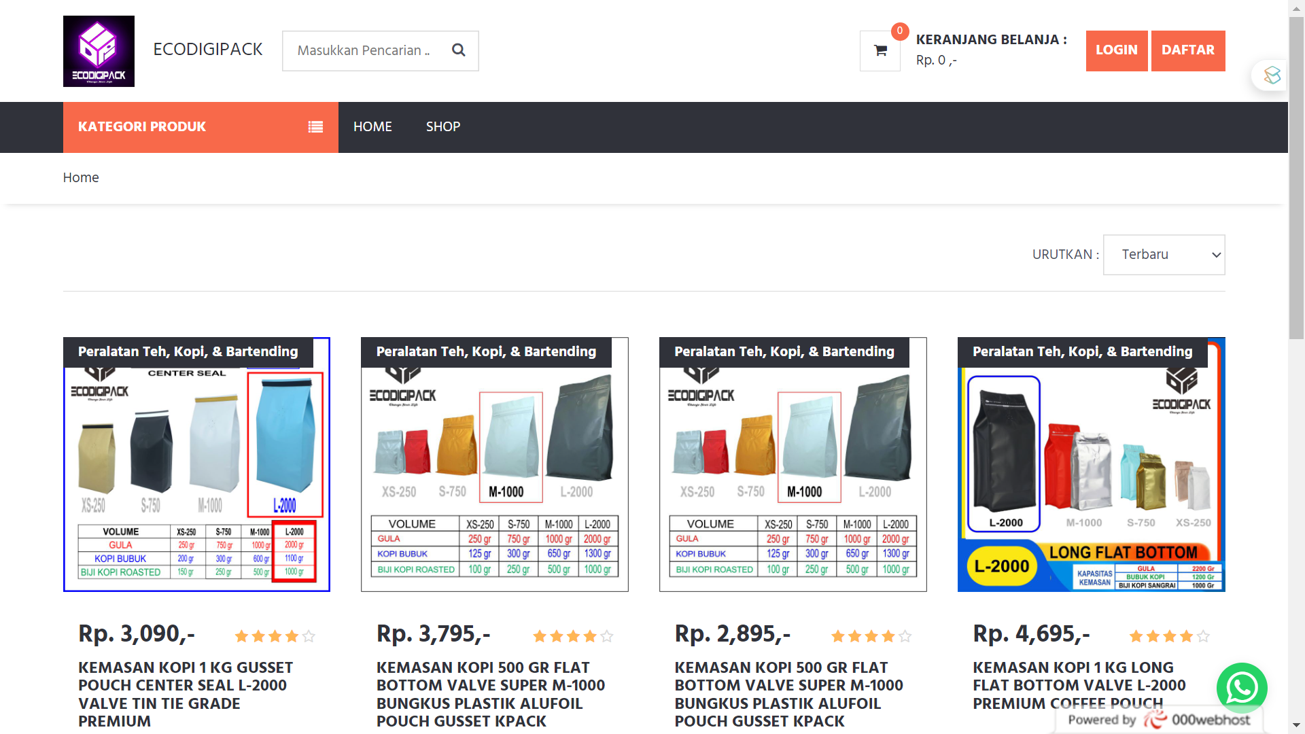This screenshot has height=734, width=1305.
Task: Expand the KATEGORI PRODUK category menu
Action: (141, 127)
